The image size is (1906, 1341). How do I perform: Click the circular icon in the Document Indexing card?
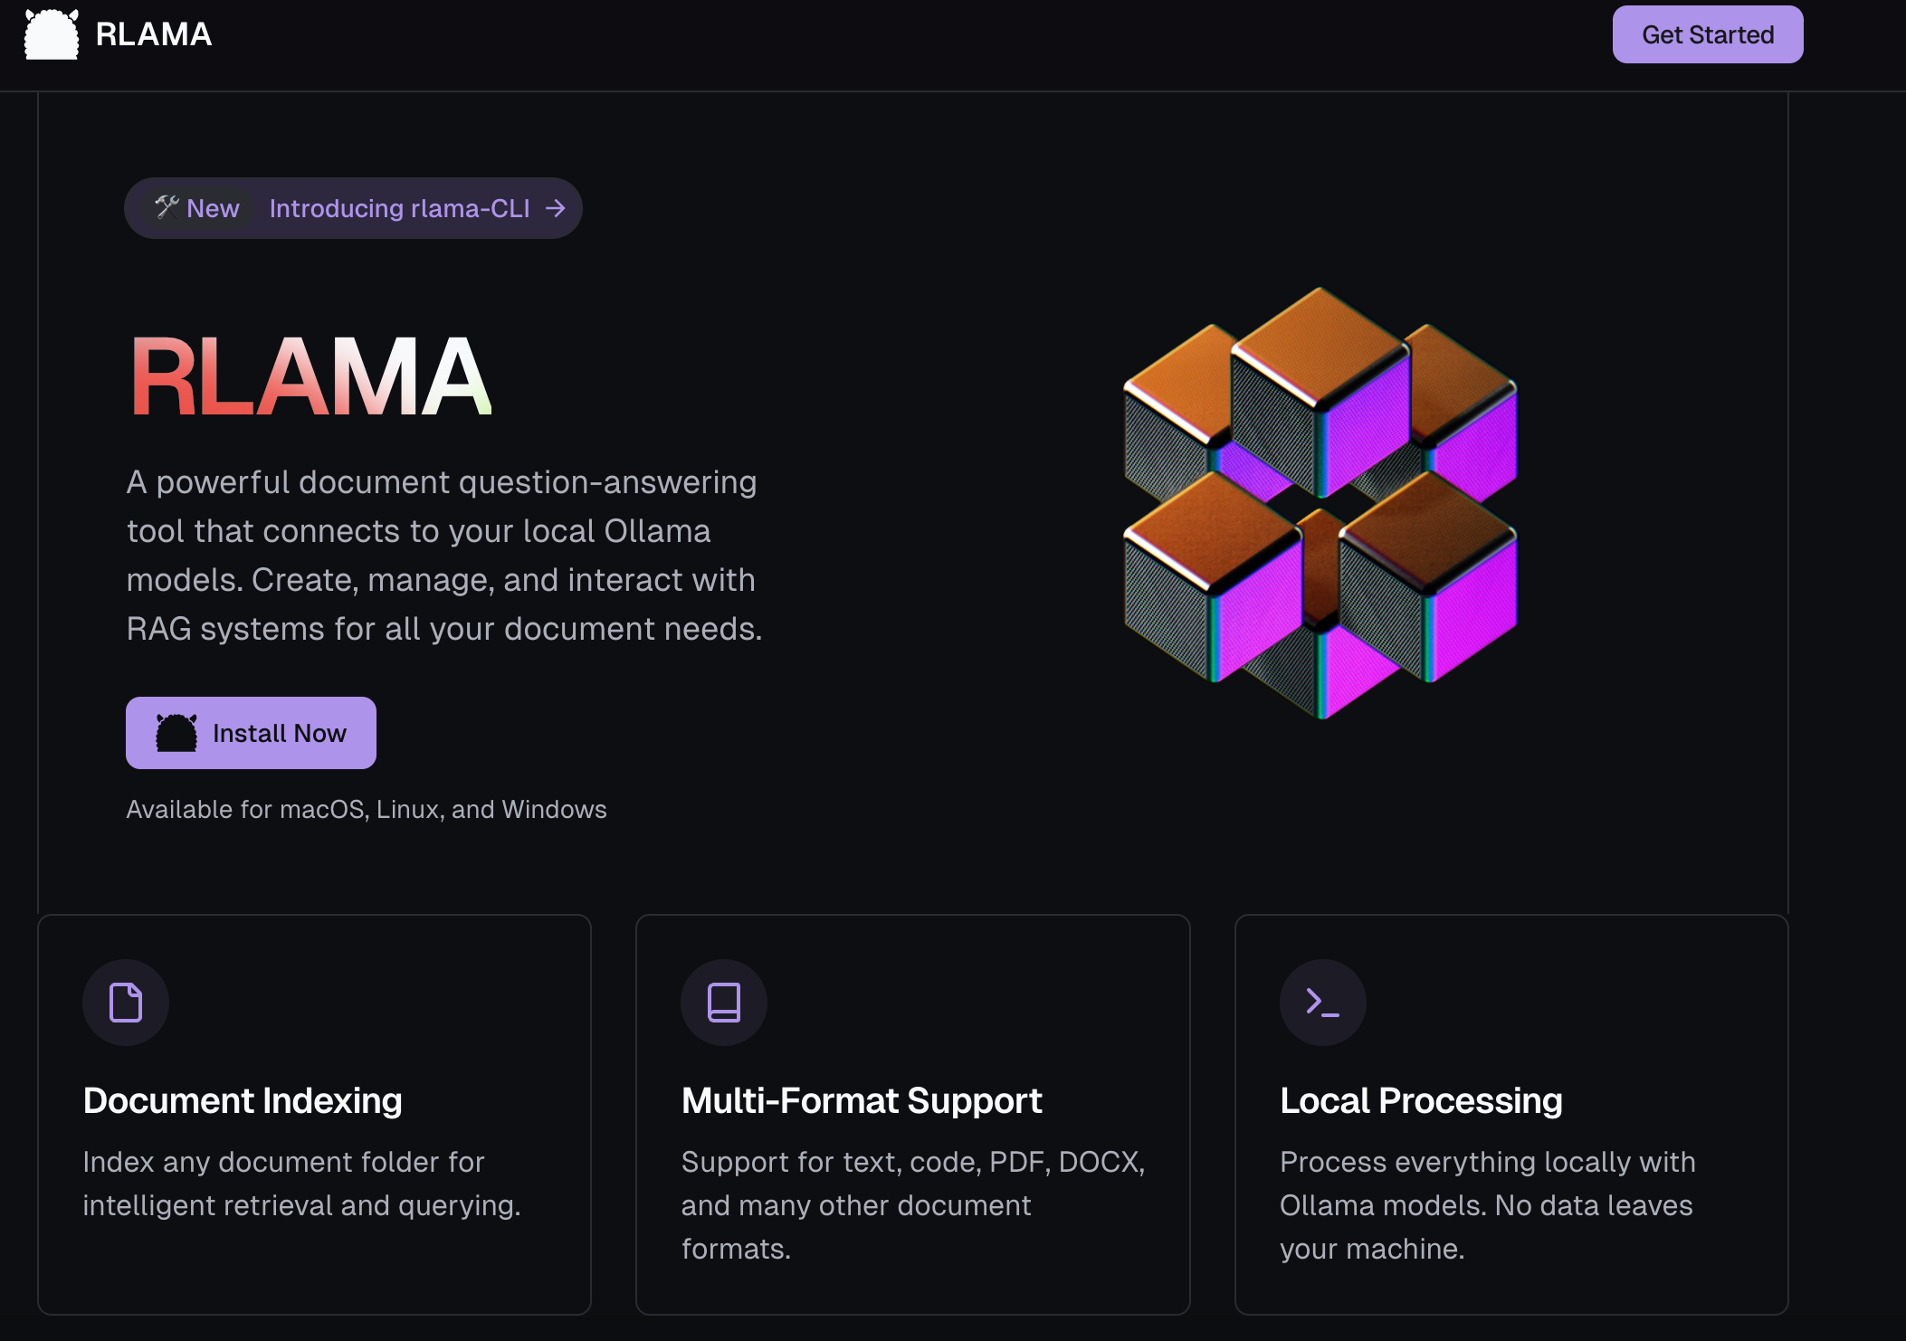[x=125, y=1002]
